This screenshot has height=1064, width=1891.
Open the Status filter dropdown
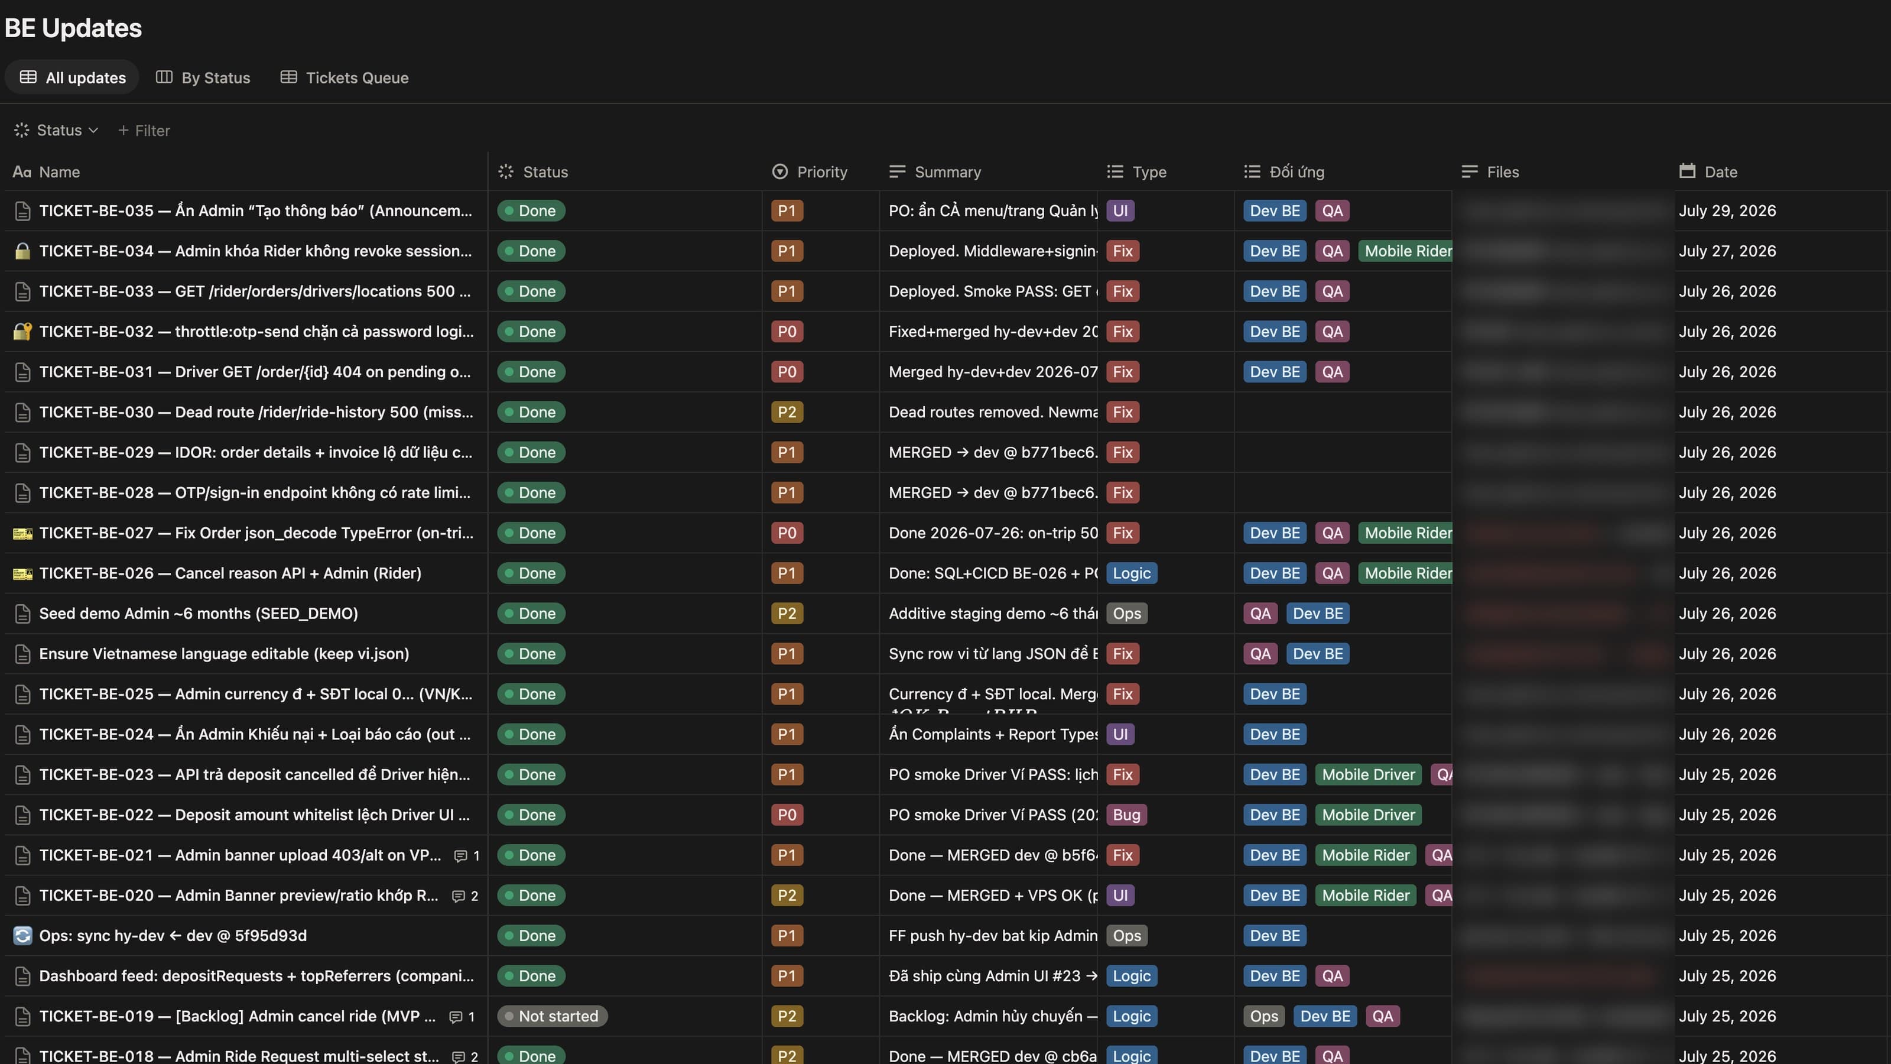pyautogui.click(x=57, y=130)
